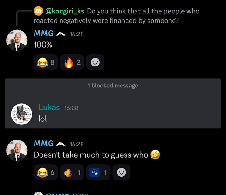
Task: Toggle the laughing emoji reaction with 8 votes
Action: coord(46,62)
